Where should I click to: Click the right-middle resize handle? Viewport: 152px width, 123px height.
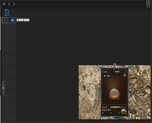click(128, 92)
